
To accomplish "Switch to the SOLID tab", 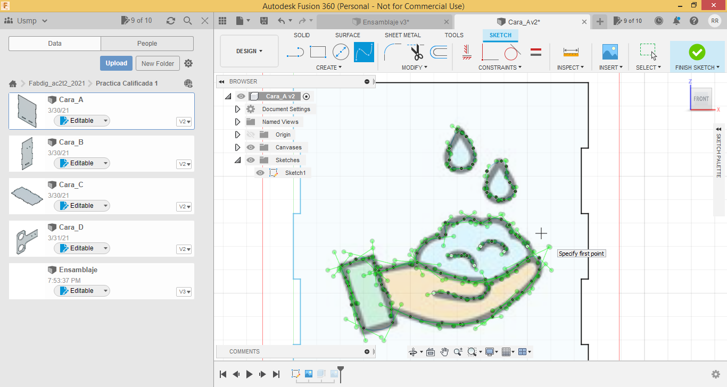I will pyautogui.click(x=302, y=35).
